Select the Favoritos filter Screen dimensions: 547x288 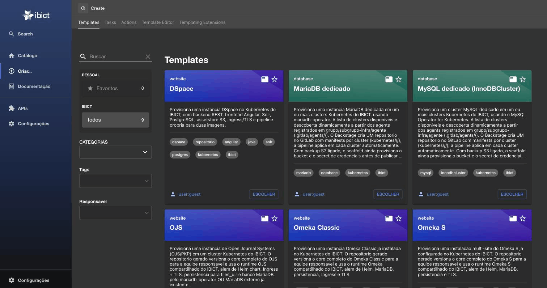(x=115, y=88)
